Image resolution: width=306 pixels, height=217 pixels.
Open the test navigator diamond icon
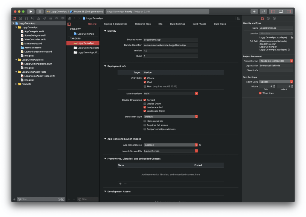pyautogui.click(x=45, y=18)
